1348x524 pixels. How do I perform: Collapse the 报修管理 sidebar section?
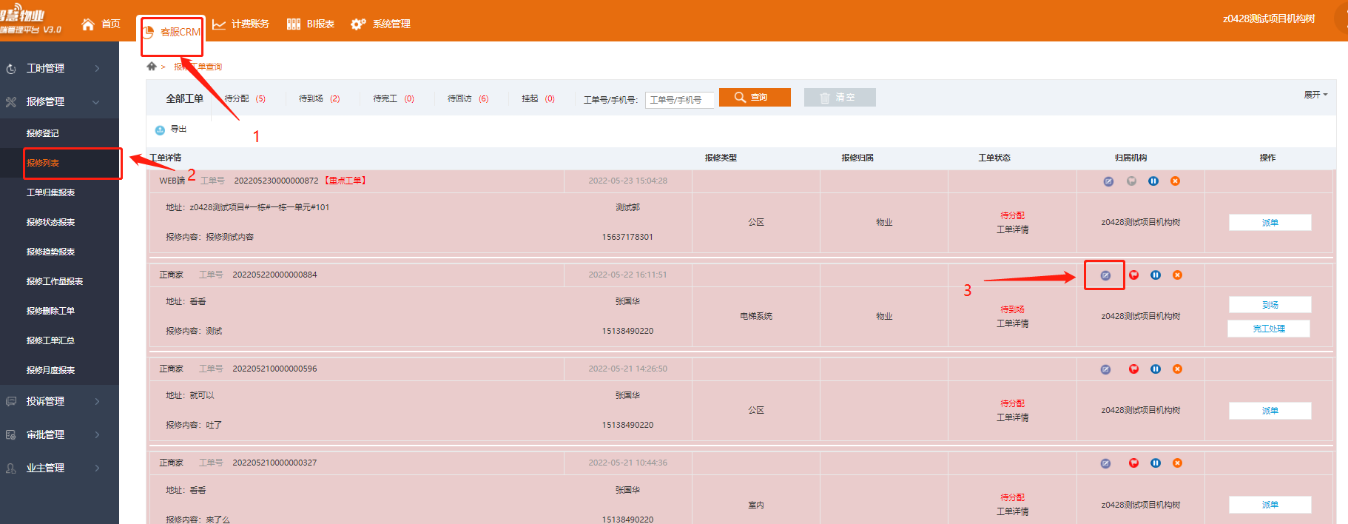coord(59,101)
